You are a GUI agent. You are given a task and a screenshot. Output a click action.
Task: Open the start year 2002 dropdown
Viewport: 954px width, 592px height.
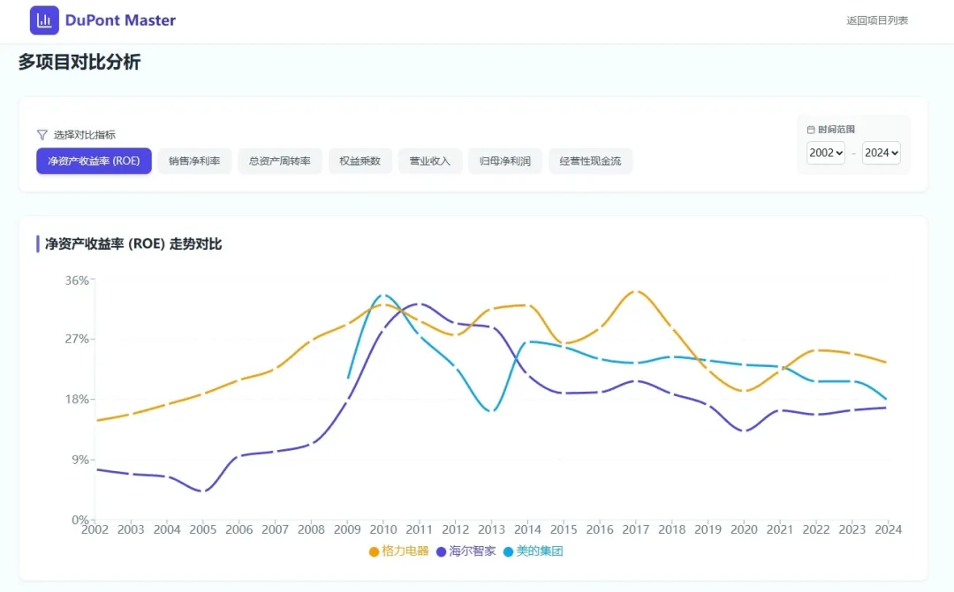[826, 154]
